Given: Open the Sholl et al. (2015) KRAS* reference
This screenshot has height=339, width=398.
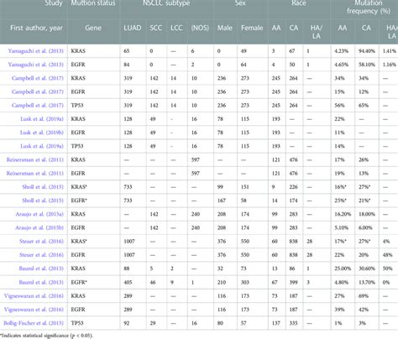Looking at the screenshot, I should (x=43, y=187).
